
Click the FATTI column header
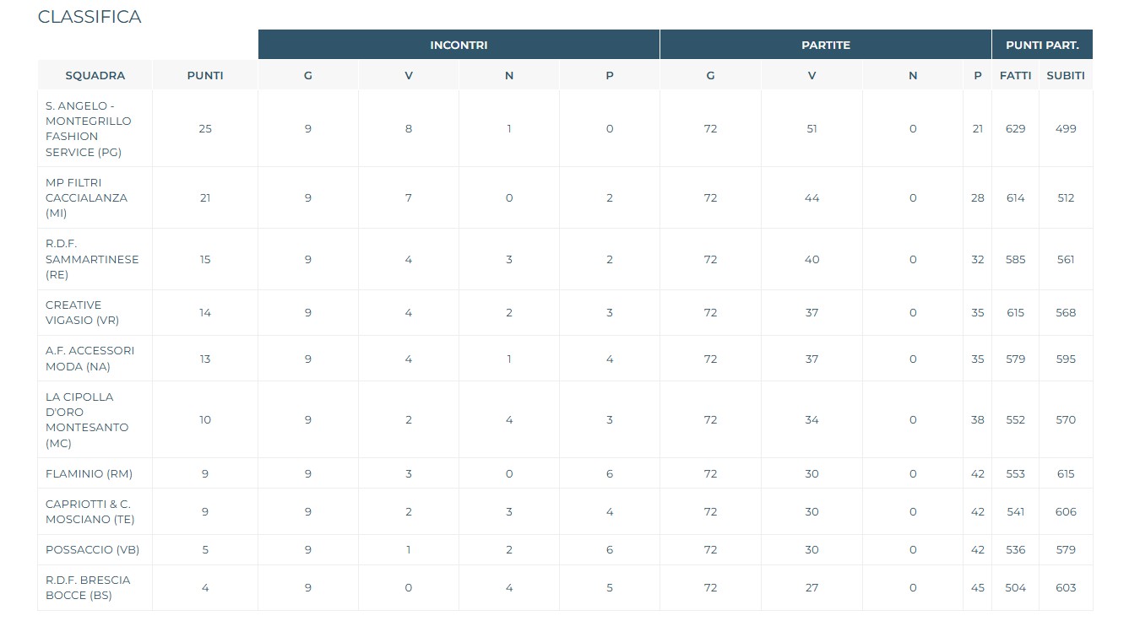click(x=1015, y=75)
